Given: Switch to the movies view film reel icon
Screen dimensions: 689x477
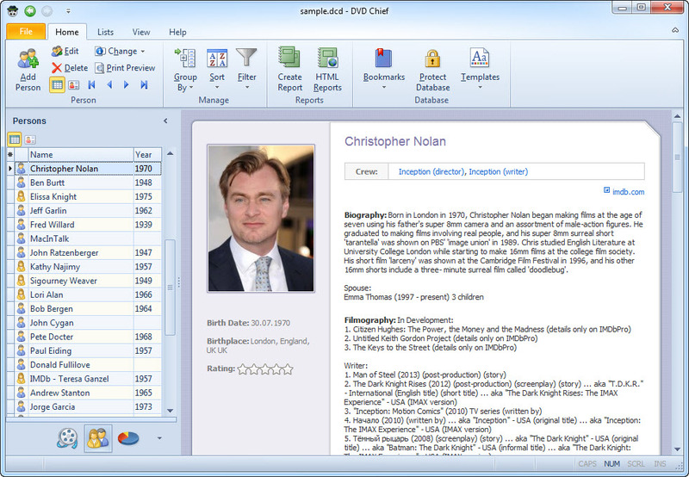Looking at the screenshot, I should pos(66,438).
